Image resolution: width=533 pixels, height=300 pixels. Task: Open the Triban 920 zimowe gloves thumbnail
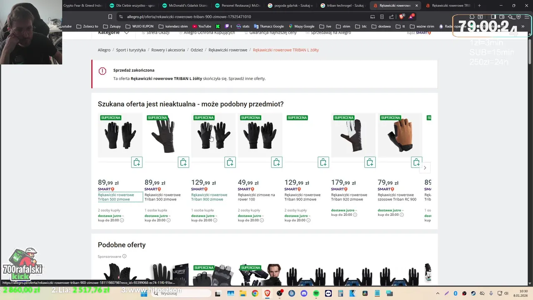tap(353, 135)
